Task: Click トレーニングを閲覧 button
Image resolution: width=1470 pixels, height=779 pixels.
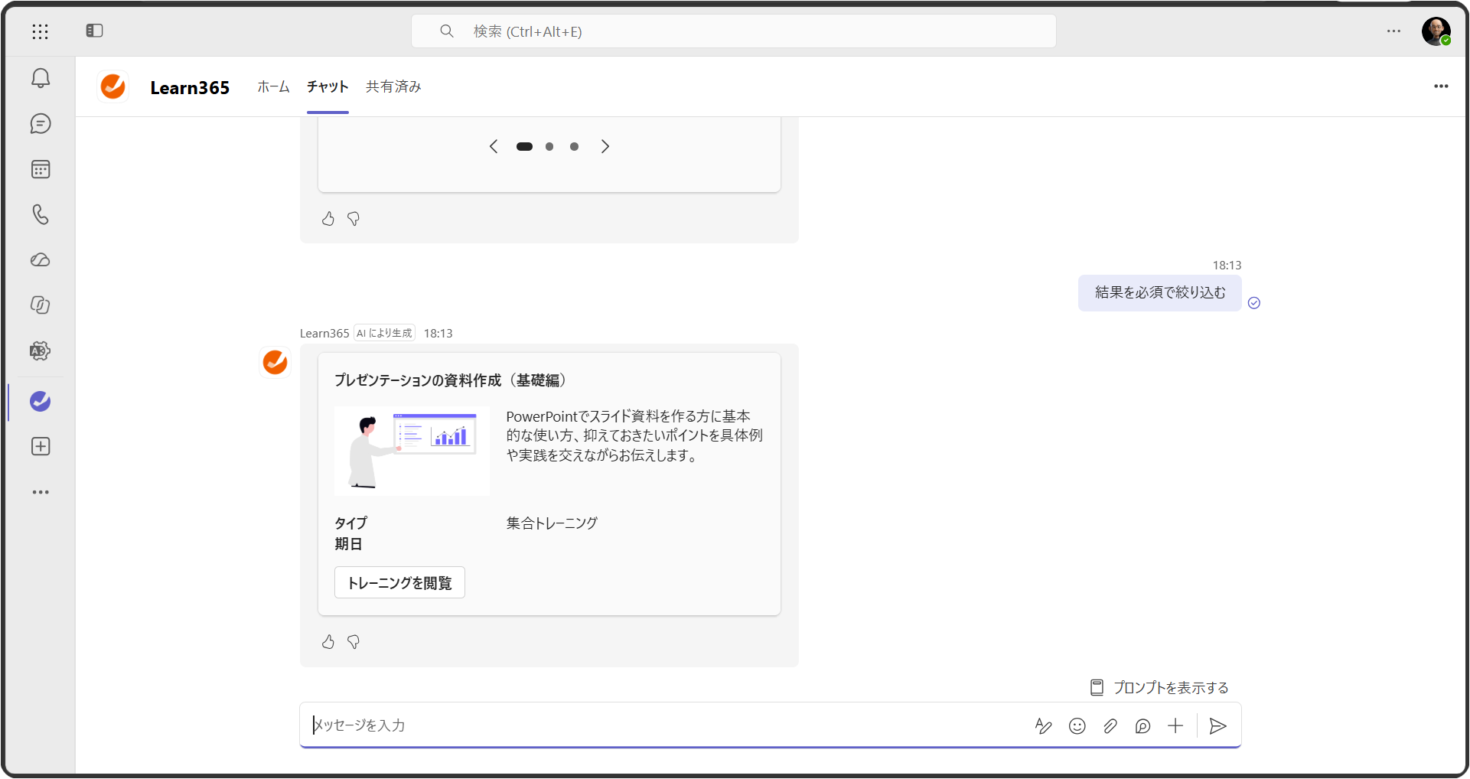Action: [x=399, y=583]
